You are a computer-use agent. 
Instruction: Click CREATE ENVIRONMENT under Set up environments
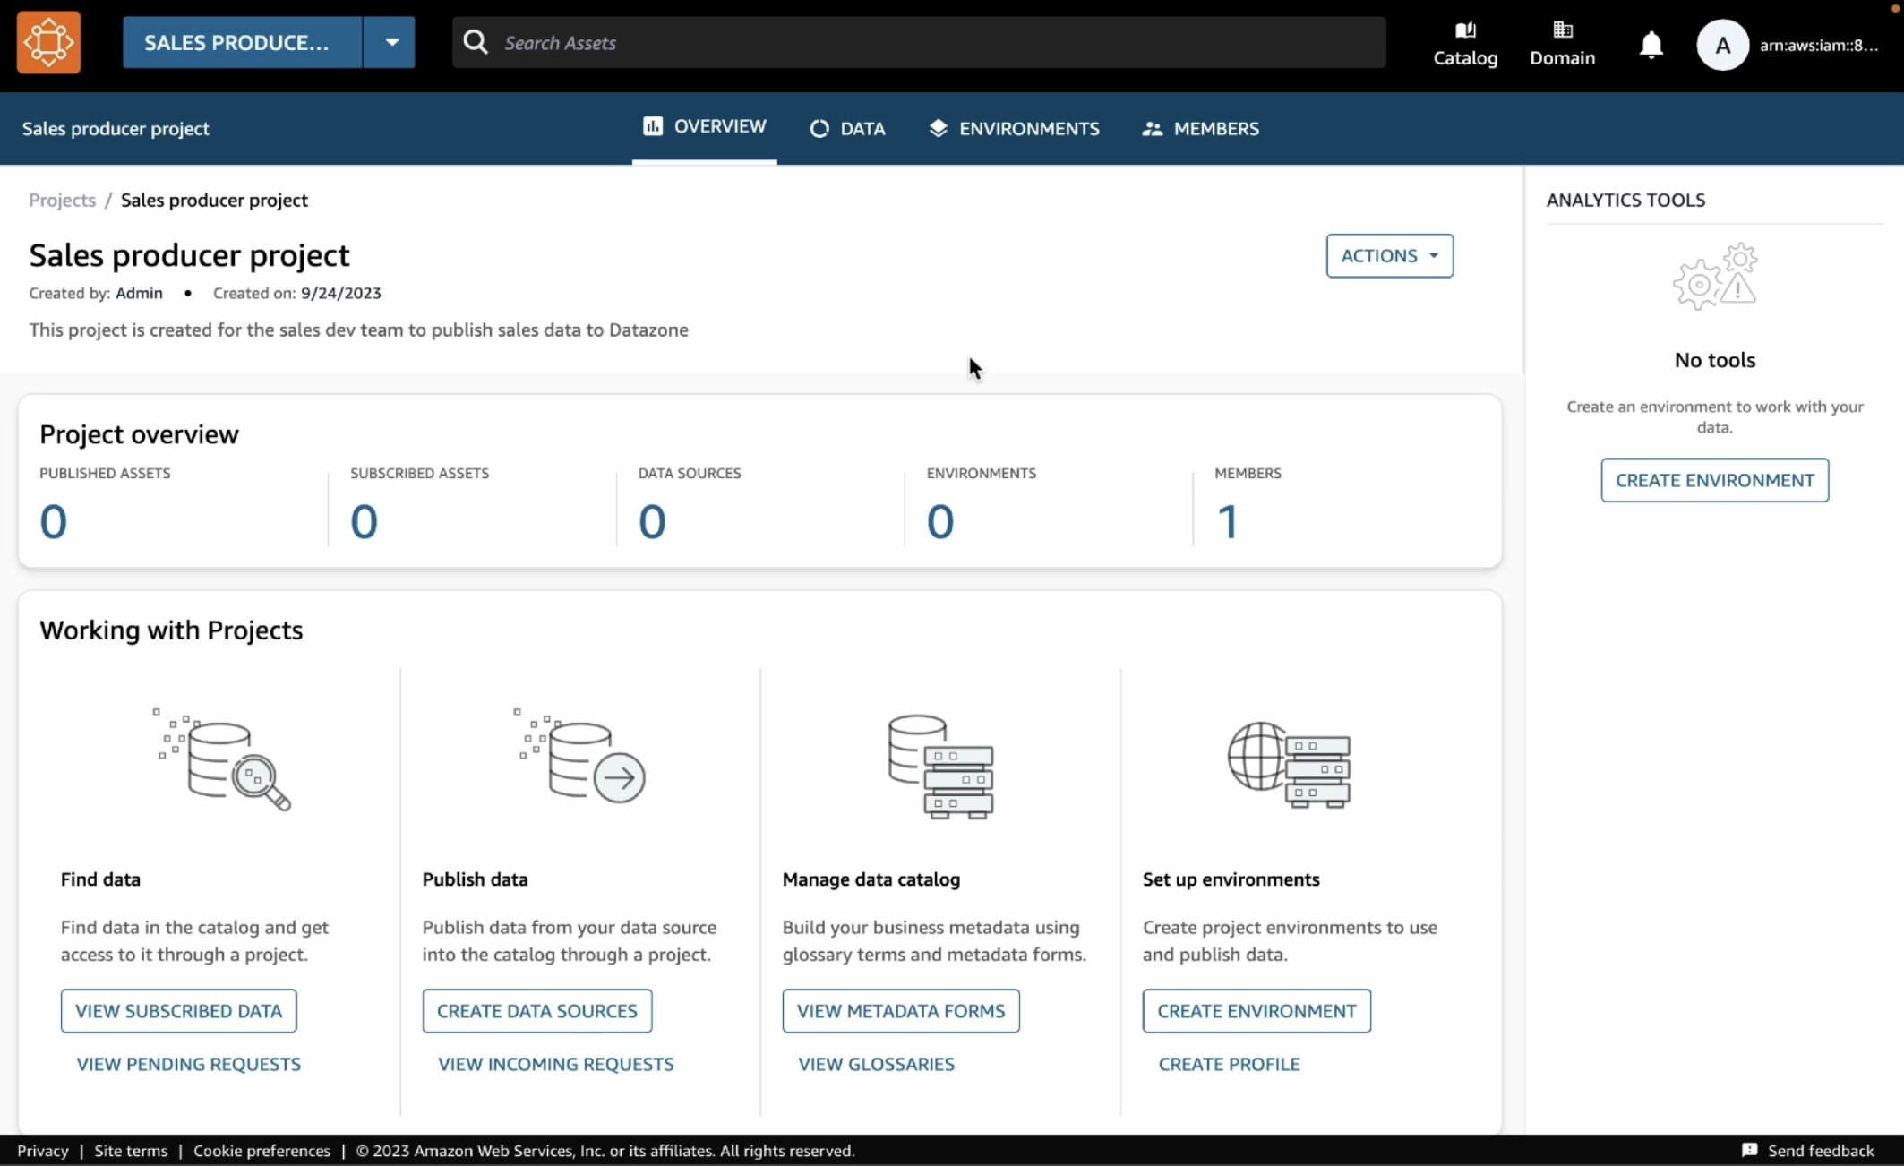[1256, 1011]
